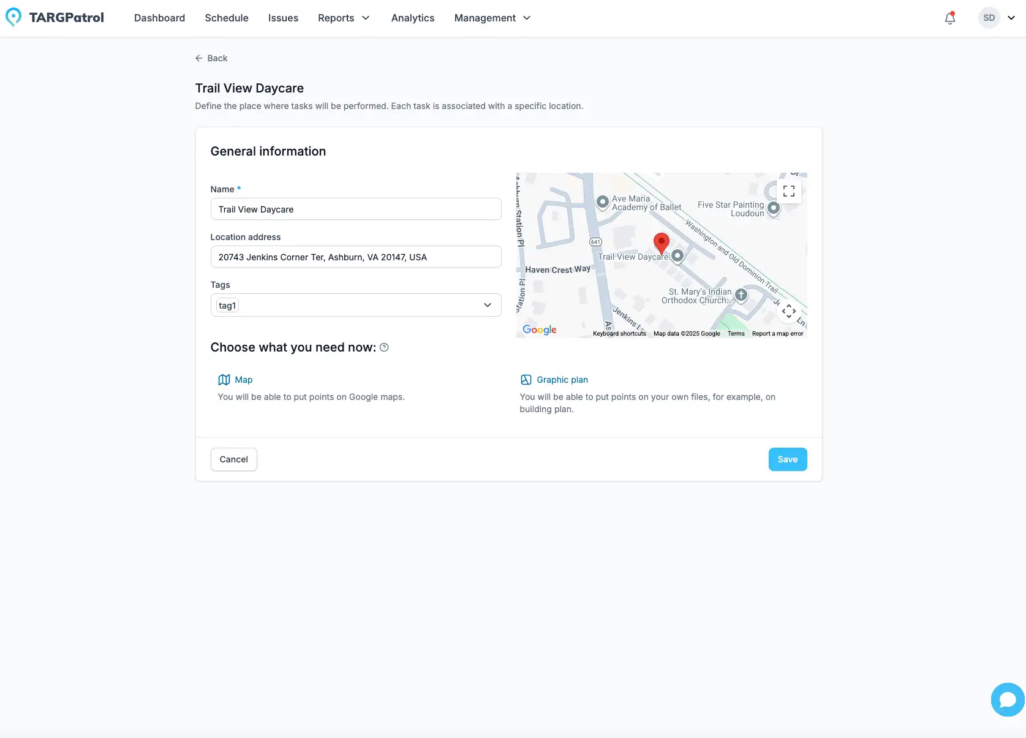Click the red location pin on map
This screenshot has height=738, width=1026.
click(x=662, y=243)
